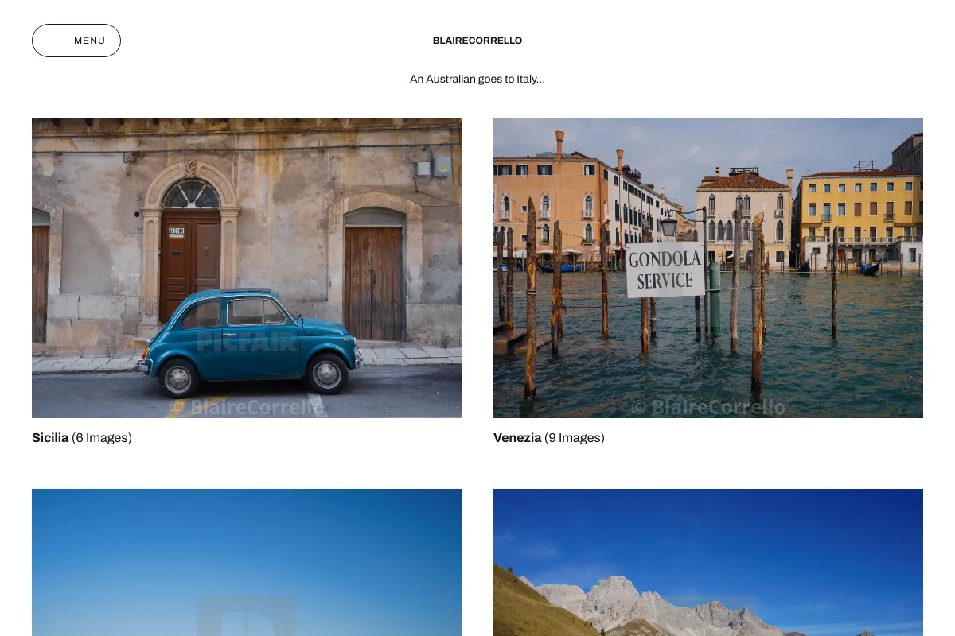The height and width of the screenshot is (636, 955).
Task: Open the mountain landscape album thumbnail
Action: click(708, 562)
